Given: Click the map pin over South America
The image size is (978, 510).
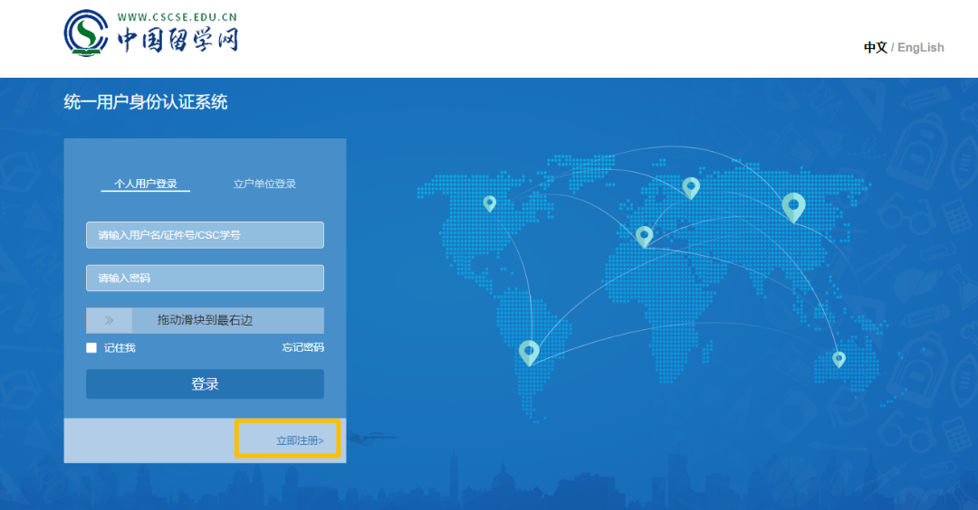Looking at the screenshot, I should point(529,352).
